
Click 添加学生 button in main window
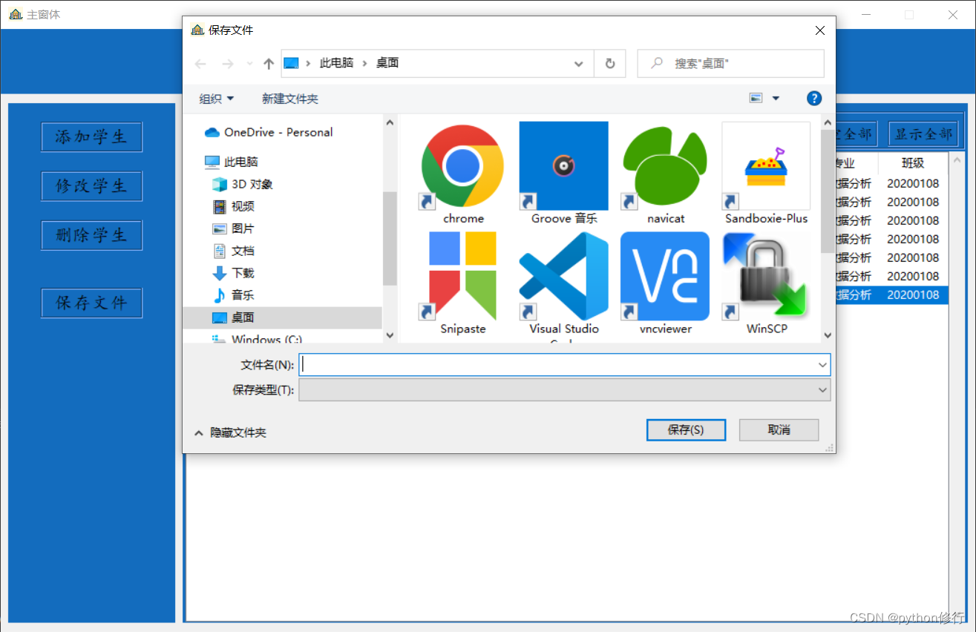pyautogui.click(x=91, y=136)
